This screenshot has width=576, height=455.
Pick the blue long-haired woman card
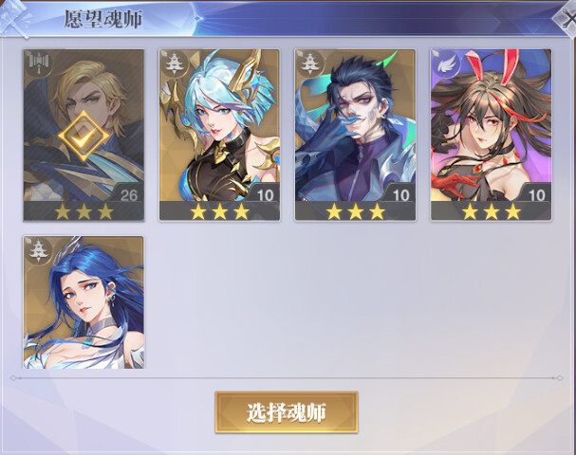pos(84,302)
